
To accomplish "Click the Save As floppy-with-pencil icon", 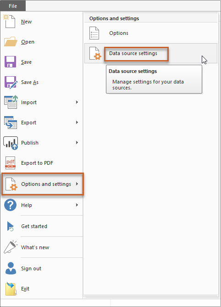I will tap(11, 82).
